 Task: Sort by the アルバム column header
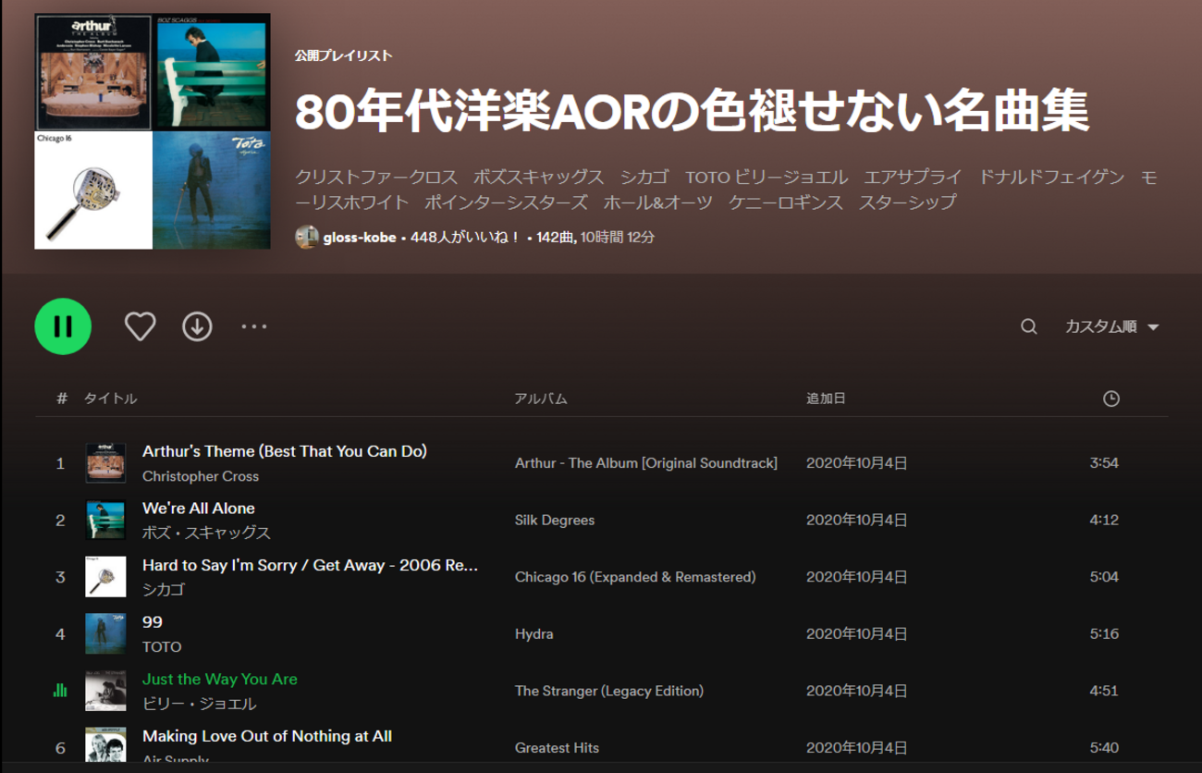coord(541,399)
